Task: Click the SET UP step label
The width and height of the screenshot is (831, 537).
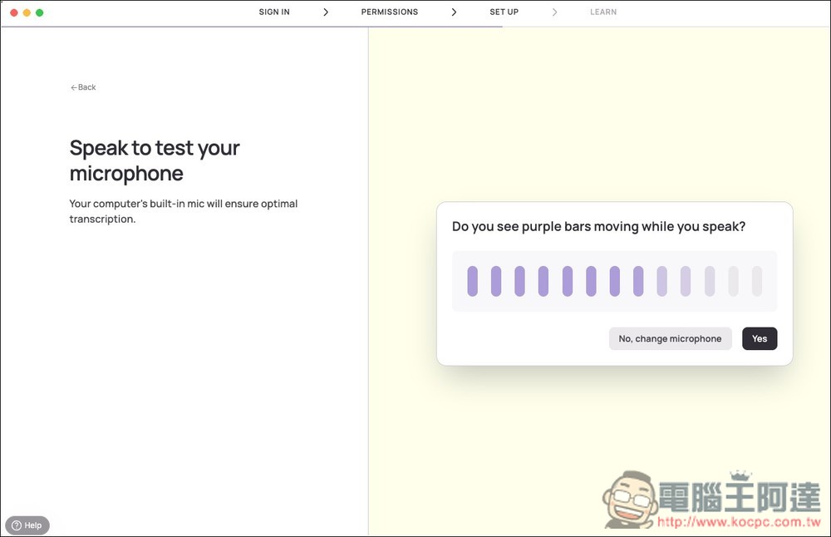Action: pyautogui.click(x=504, y=12)
